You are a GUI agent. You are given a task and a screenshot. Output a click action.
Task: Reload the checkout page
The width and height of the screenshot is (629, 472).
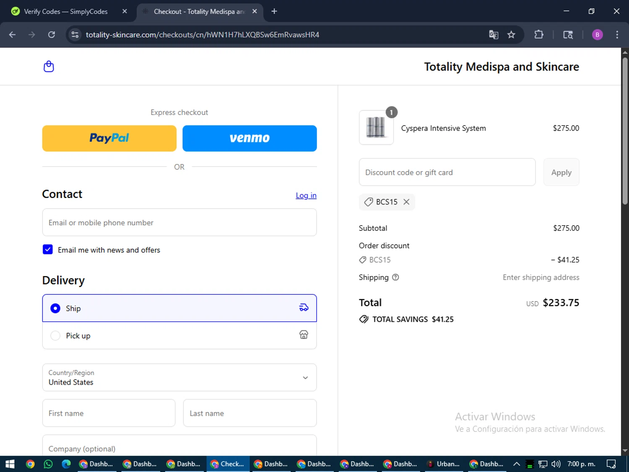pos(52,35)
